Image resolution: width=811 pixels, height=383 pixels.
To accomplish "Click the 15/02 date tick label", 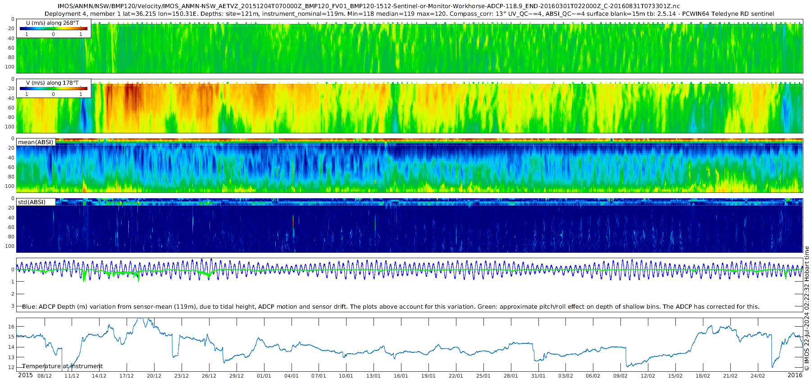I will (x=675, y=376).
